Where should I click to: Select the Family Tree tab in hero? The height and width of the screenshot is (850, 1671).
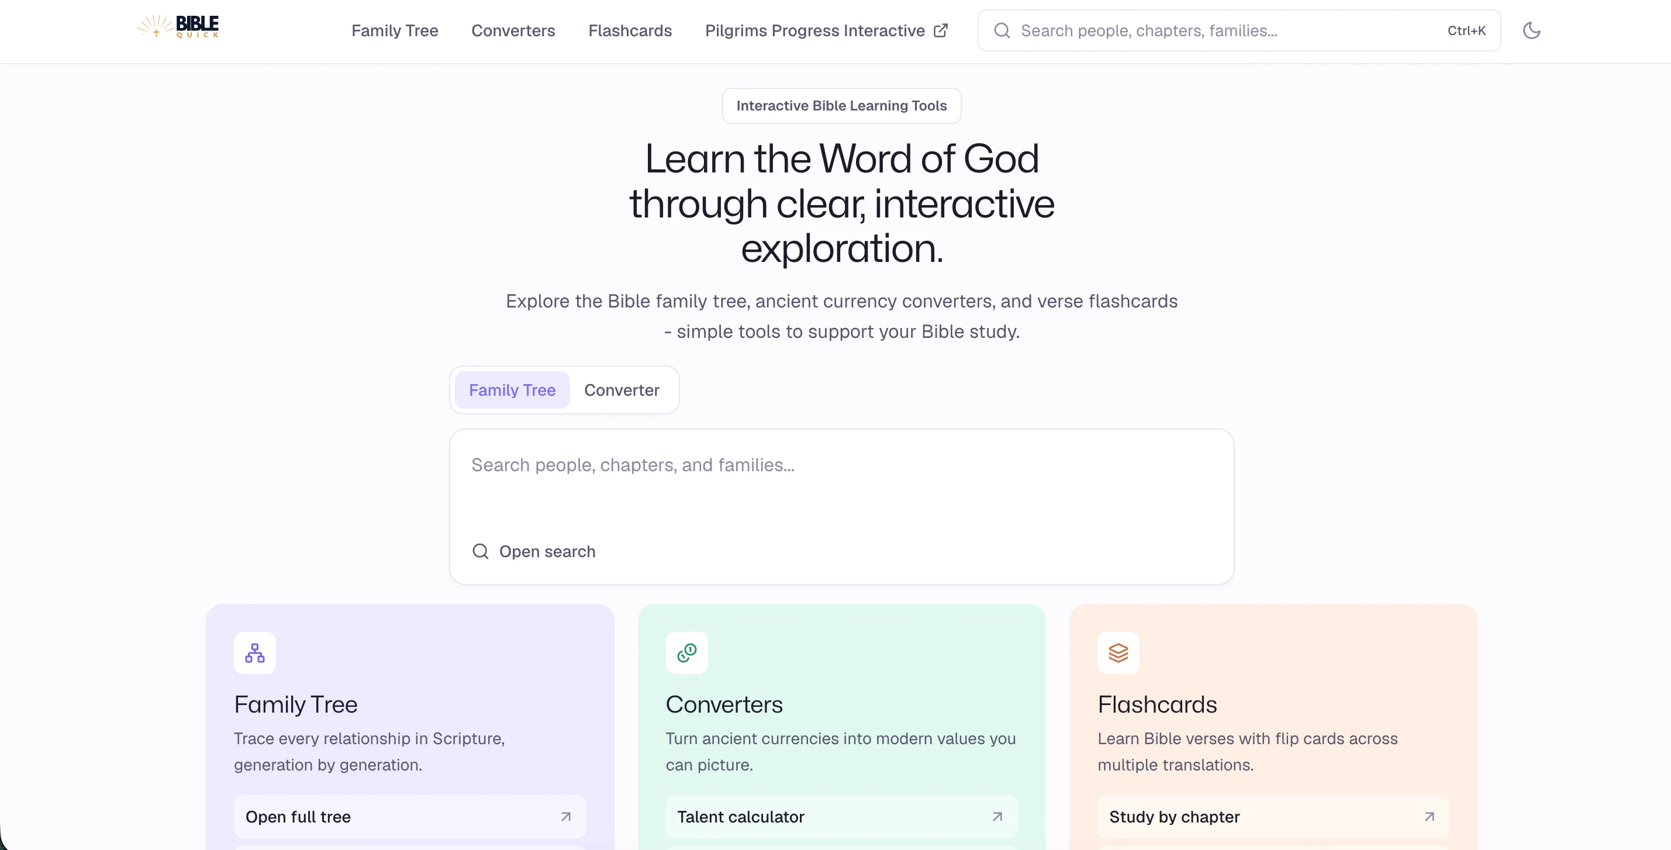(x=512, y=390)
